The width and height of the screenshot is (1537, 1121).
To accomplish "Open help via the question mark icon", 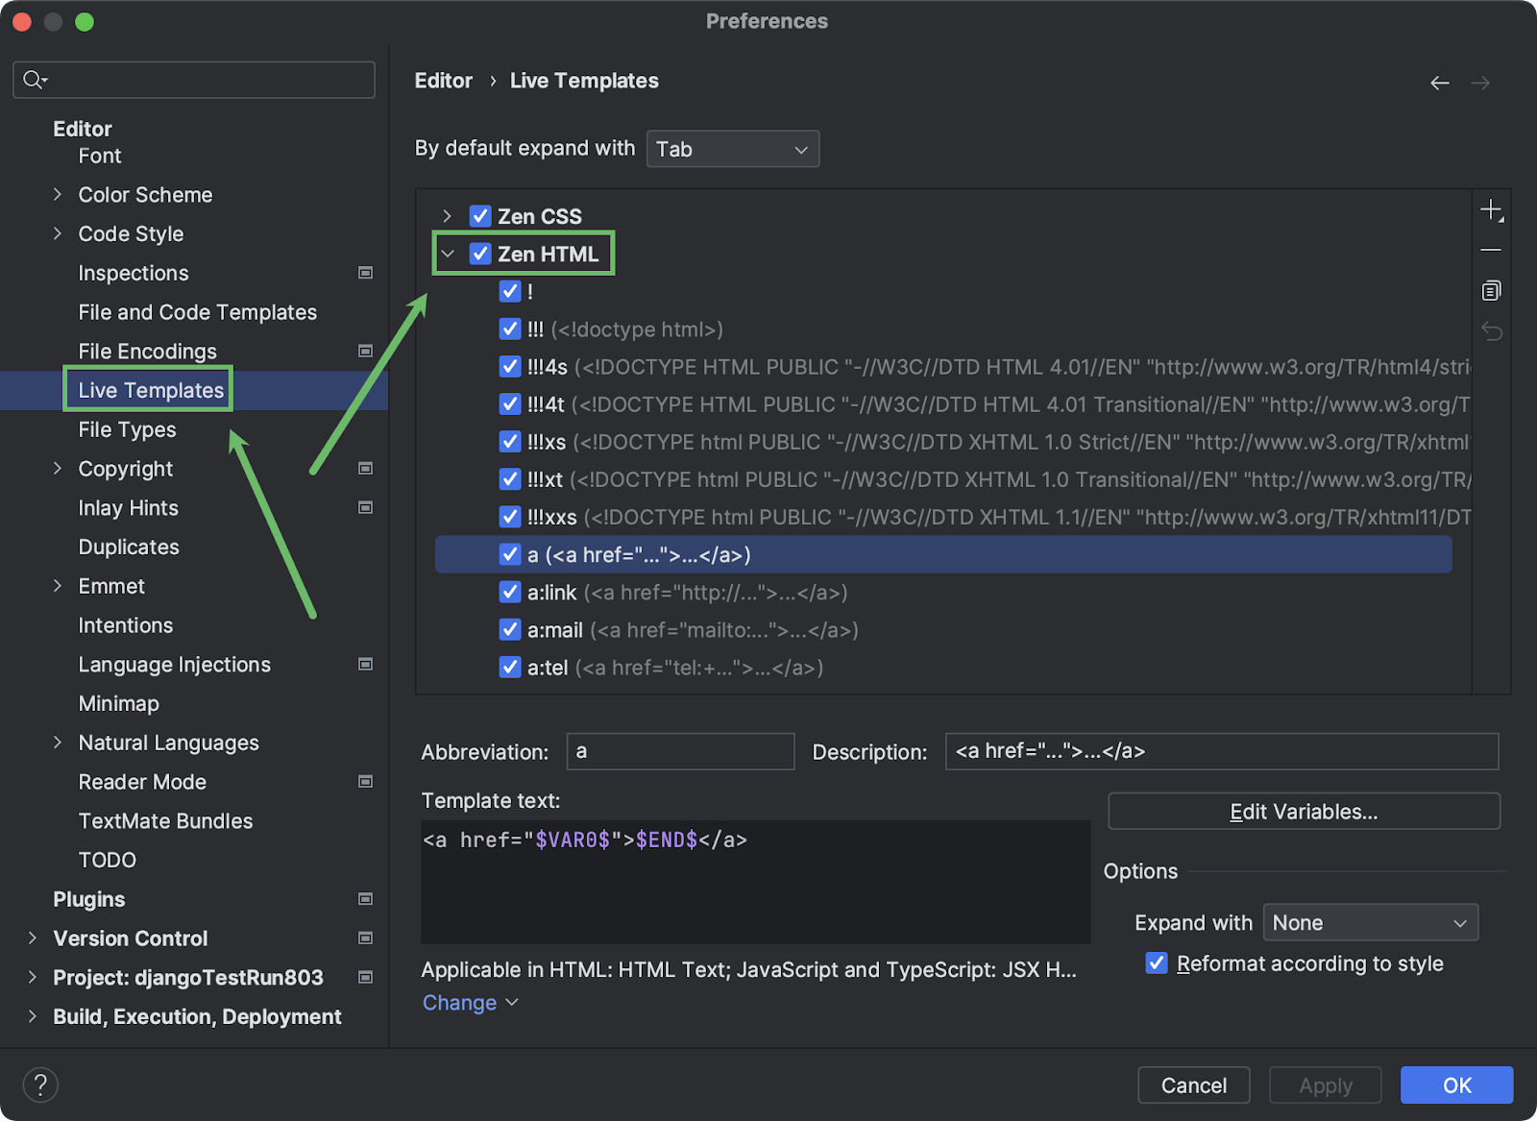I will click(40, 1084).
